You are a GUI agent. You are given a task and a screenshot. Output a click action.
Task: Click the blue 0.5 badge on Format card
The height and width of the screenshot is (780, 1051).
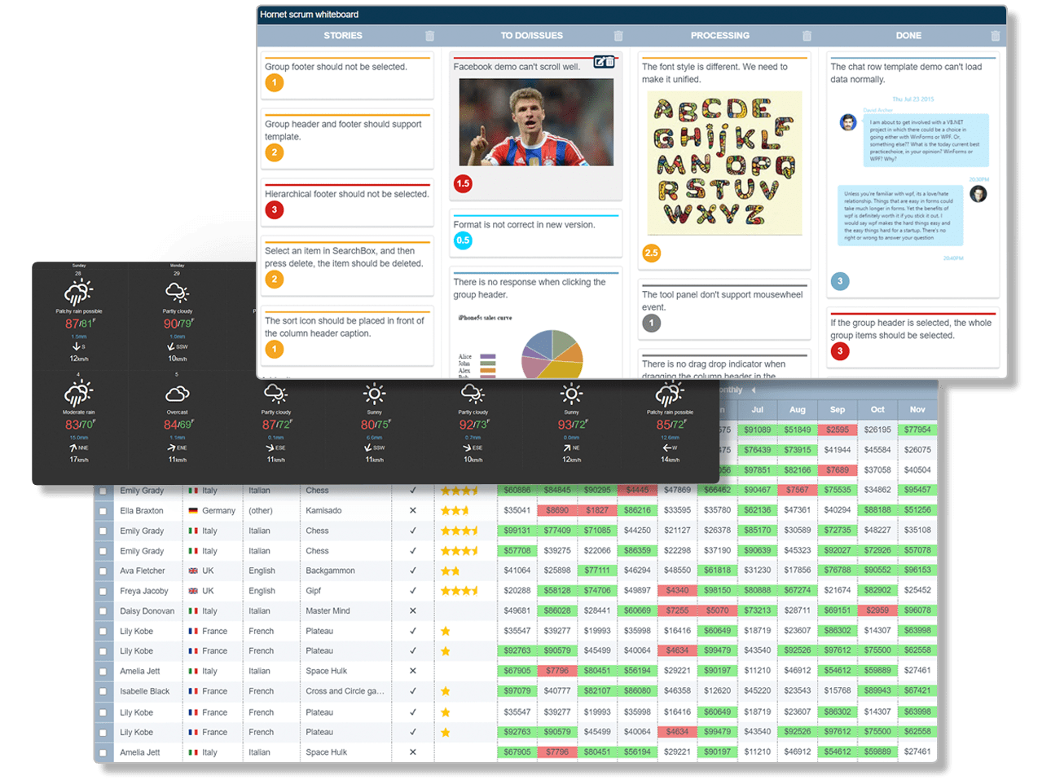(x=463, y=240)
